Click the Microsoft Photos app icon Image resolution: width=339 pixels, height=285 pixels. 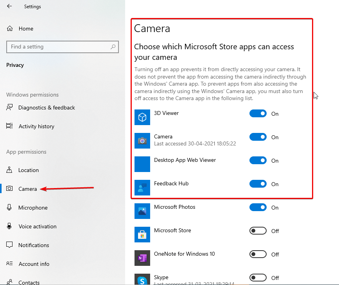click(142, 211)
